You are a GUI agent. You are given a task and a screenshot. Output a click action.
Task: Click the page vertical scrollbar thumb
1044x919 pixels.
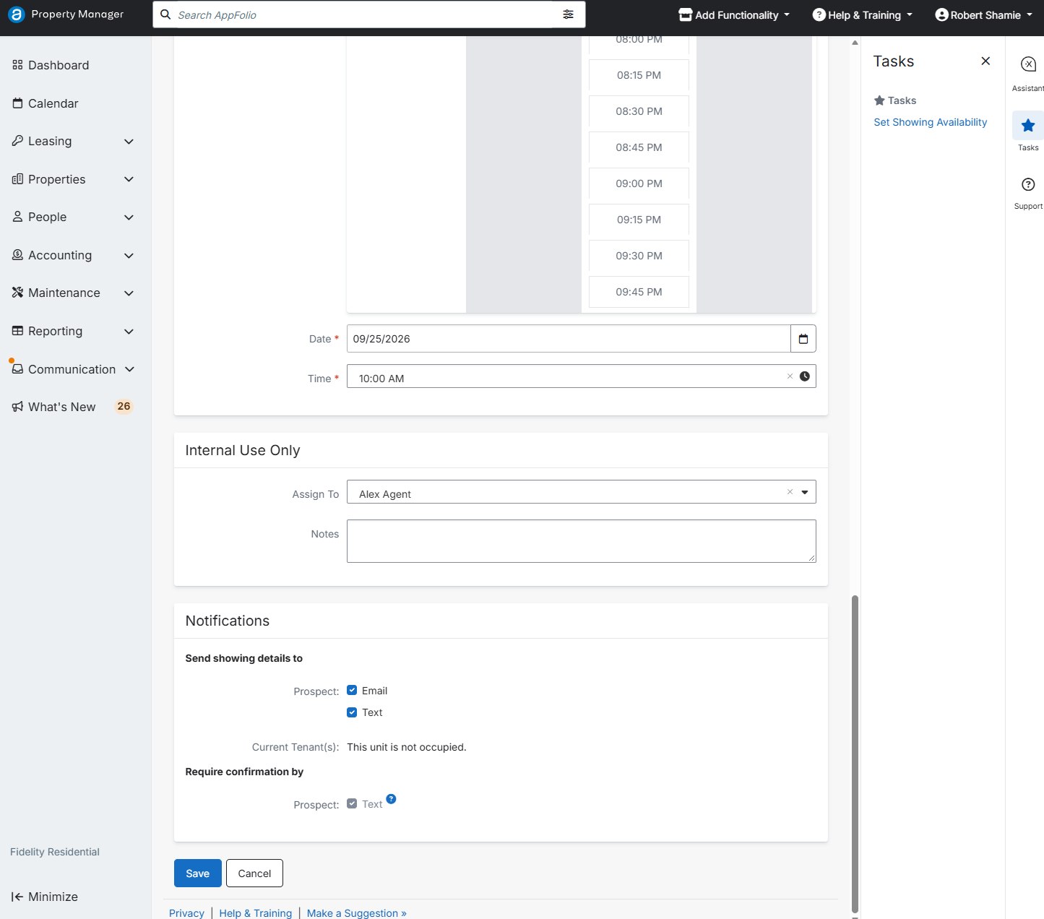point(855,754)
